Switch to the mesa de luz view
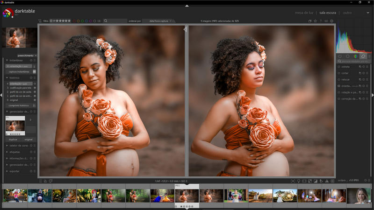This screenshot has width=374, height=210. pyautogui.click(x=304, y=13)
